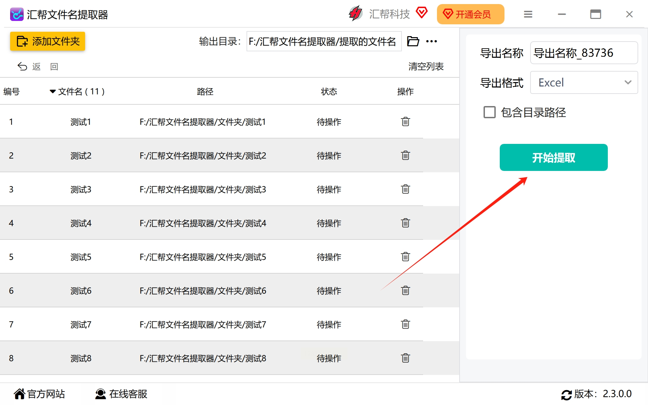
Task: Delete row 测试6 with its trash icon
Action: [x=405, y=290]
